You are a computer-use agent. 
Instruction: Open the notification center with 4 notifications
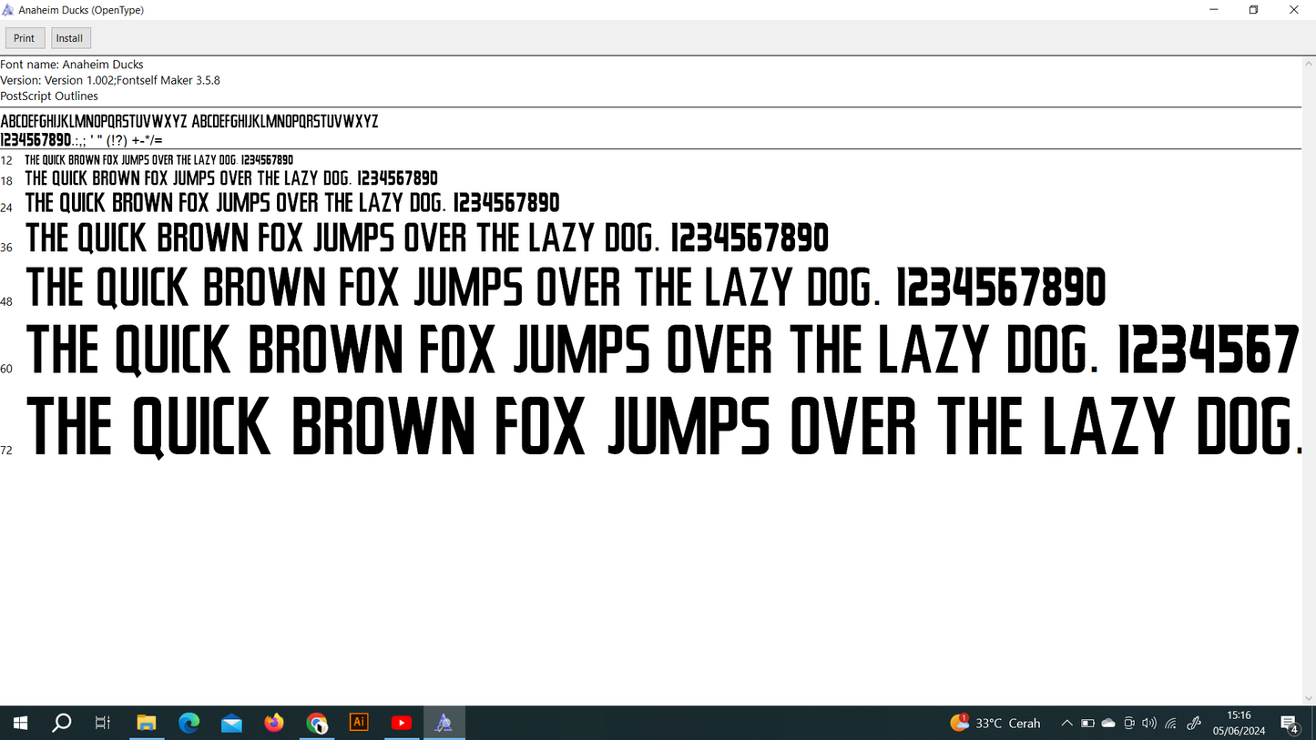coord(1290,724)
